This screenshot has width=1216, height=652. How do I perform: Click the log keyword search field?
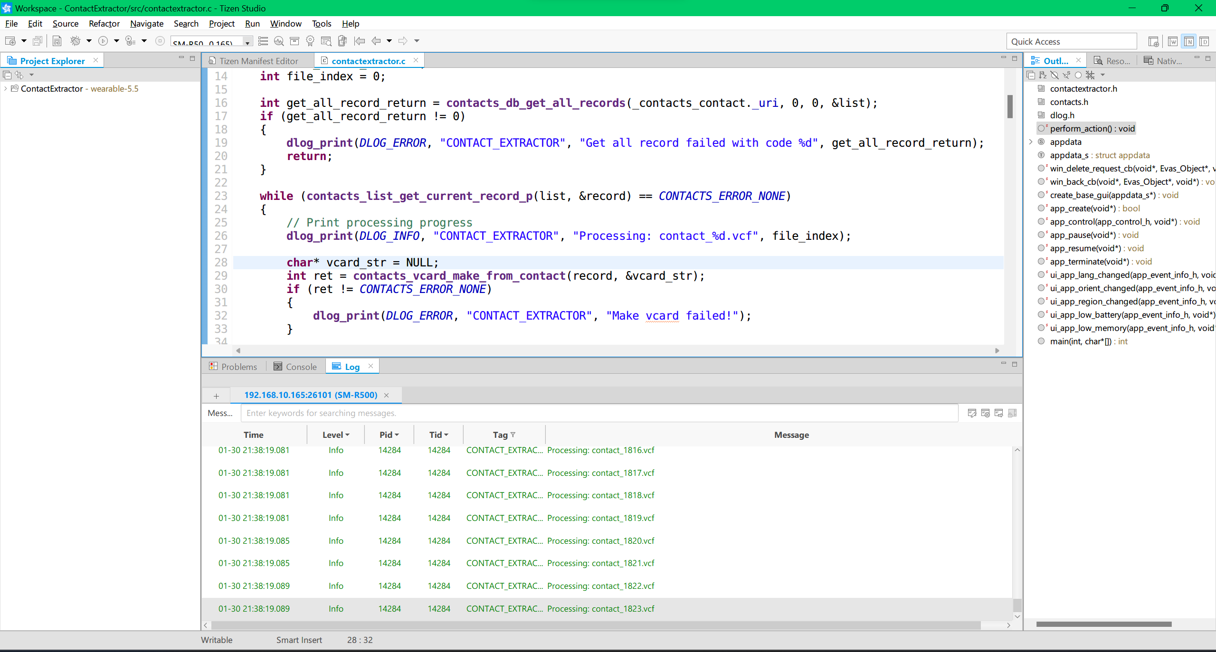pyautogui.click(x=598, y=413)
